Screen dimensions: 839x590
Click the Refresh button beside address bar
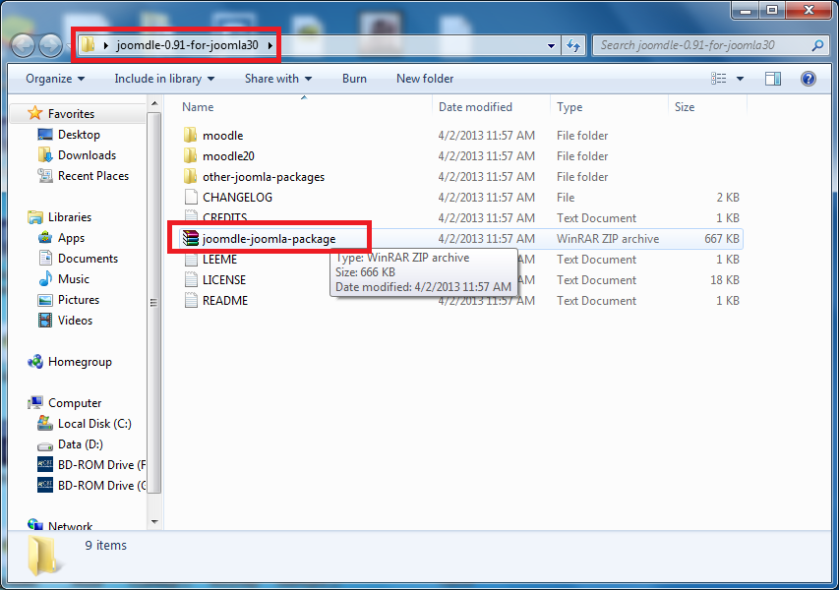(x=574, y=45)
